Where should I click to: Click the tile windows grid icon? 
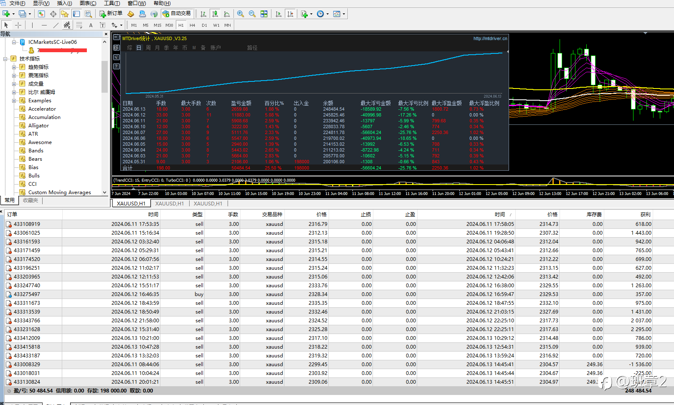pyautogui.click(x=264, y=14)
